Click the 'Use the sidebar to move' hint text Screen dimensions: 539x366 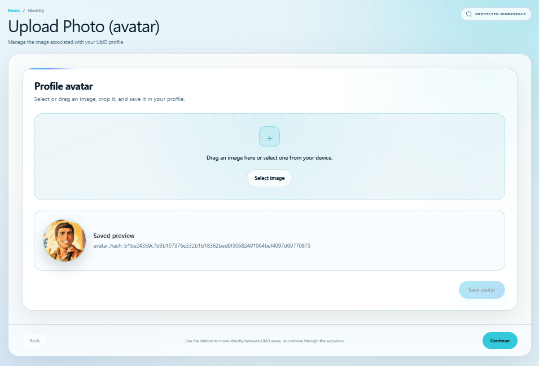tap(265, 341)
